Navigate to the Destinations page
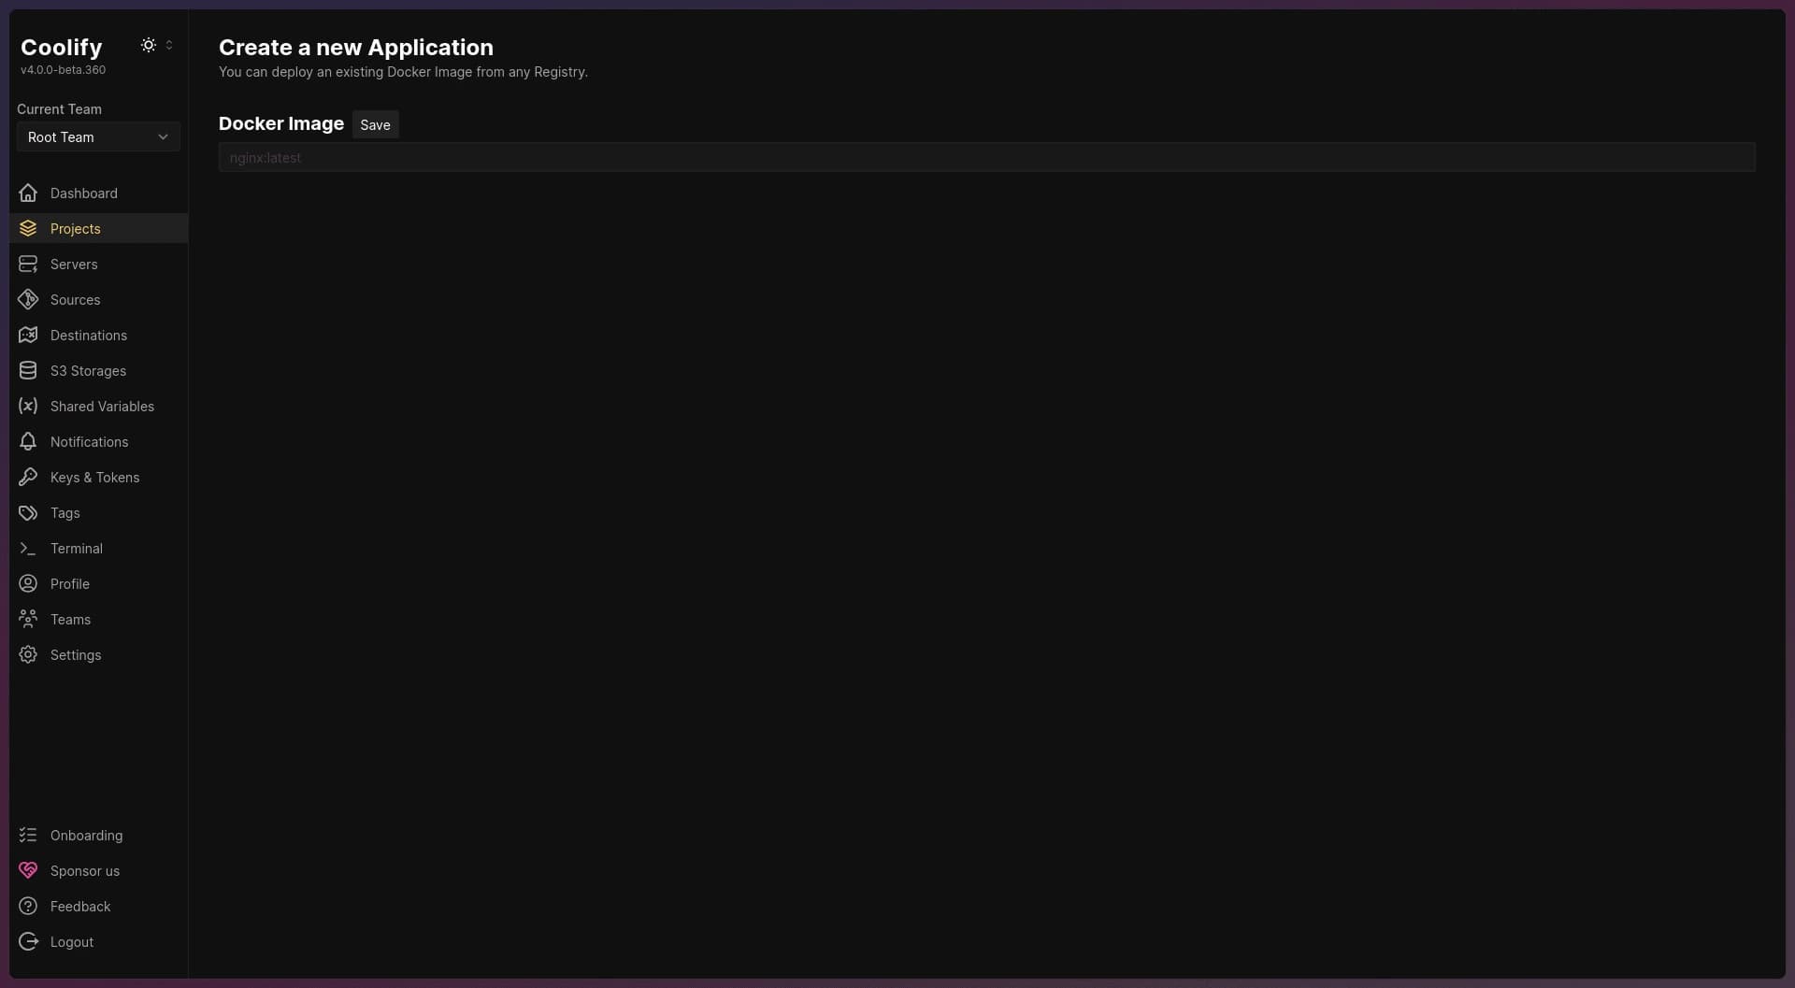 coord(98,335)
